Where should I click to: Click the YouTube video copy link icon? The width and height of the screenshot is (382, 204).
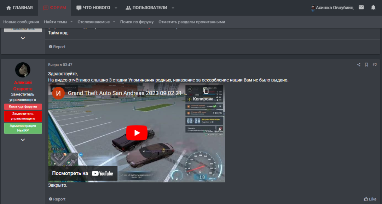click(x=206, y=91)
